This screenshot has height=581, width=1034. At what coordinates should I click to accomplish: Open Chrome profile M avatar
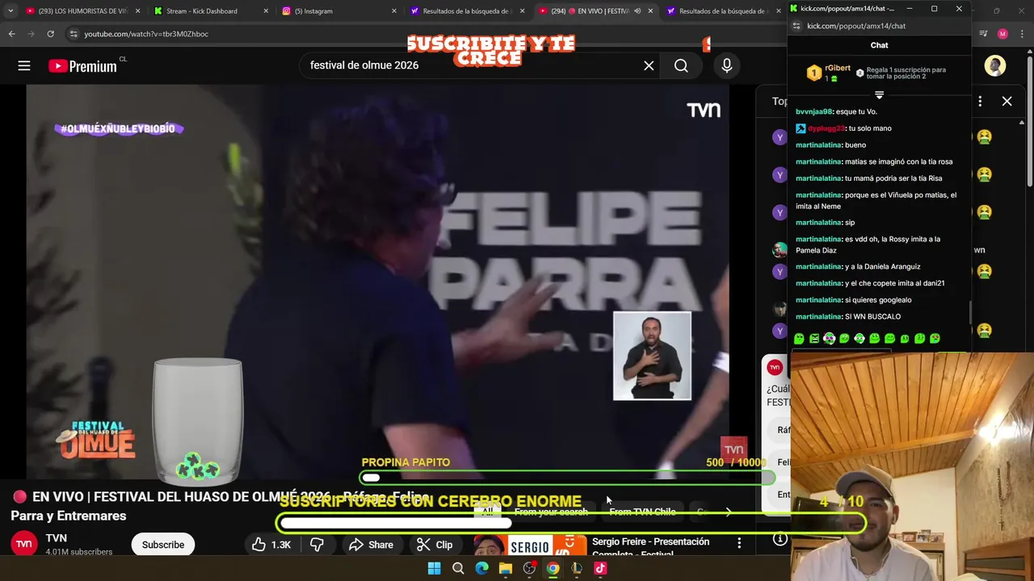(x=1002, y=34)
